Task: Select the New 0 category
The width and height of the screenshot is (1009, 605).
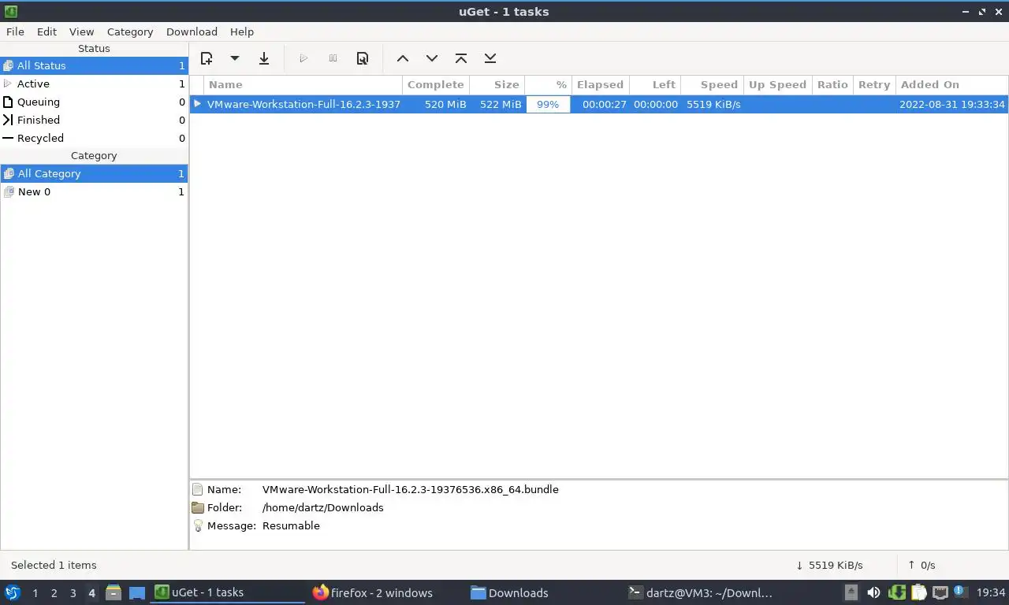Action: pyautogui.click(x=94, y=191)
